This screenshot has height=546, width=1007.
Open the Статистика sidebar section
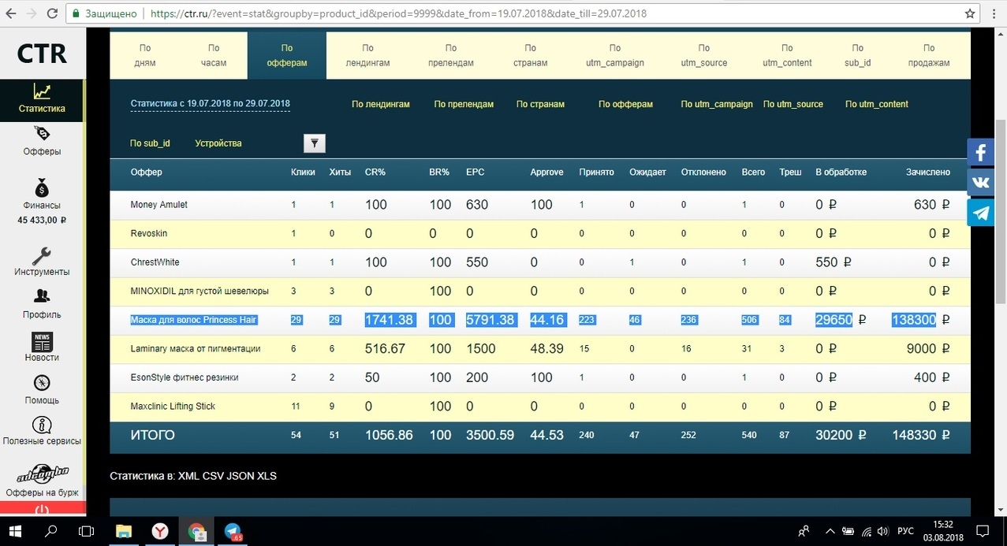(42, 100)
